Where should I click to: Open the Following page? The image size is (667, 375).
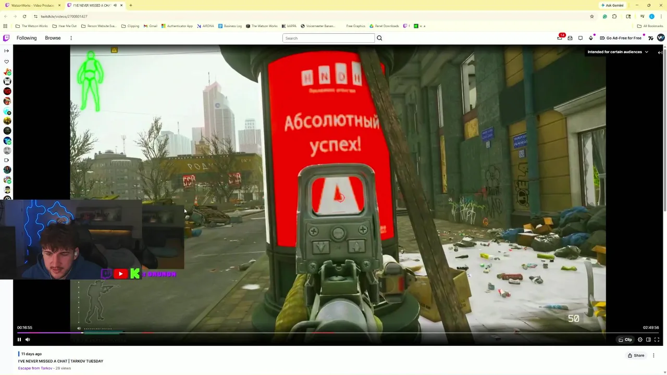point(27,38)
